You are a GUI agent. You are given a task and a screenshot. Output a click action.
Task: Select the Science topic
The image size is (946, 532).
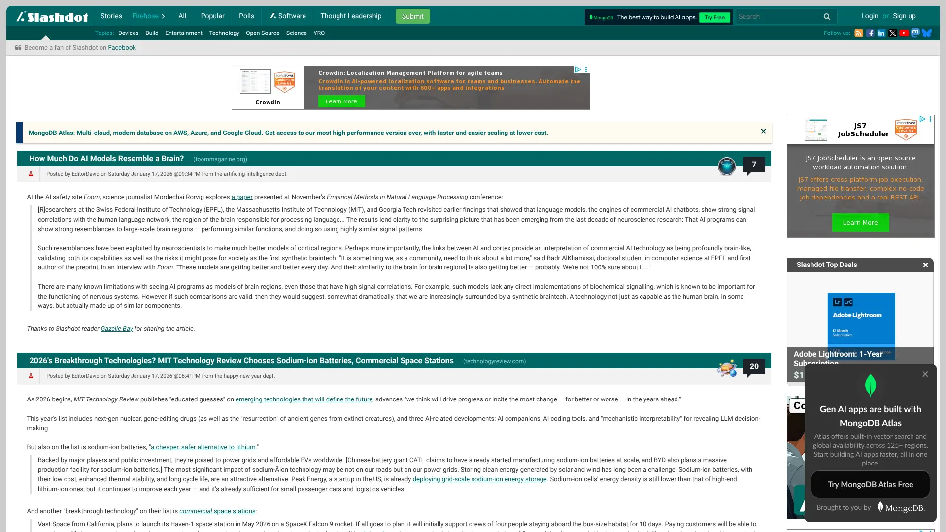click(296, 33)
